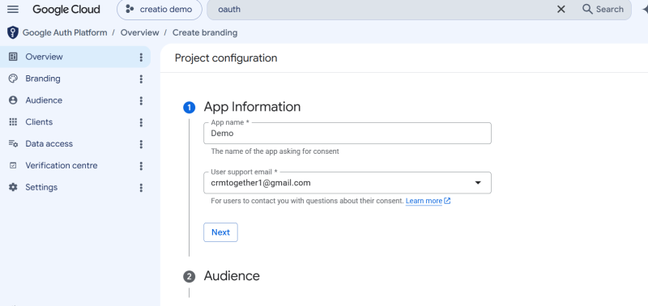
Task: Click the dropdown arrow for support email
Action: coord(478,182)
